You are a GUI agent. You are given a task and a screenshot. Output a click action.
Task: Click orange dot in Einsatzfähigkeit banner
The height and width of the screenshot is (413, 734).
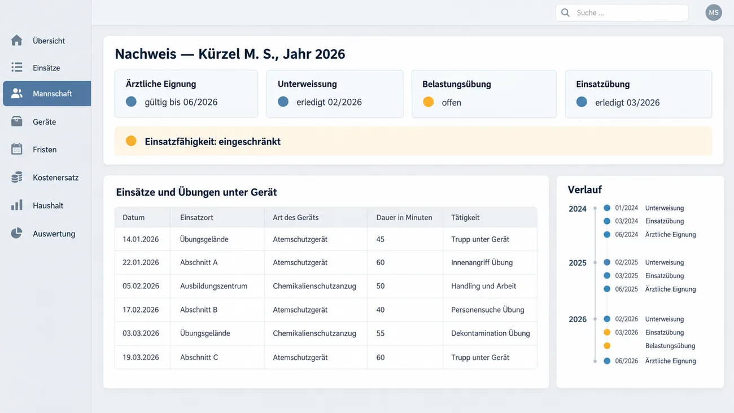[131, 141]
